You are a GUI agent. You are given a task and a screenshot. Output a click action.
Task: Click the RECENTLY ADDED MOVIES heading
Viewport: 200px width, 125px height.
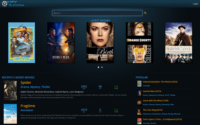[x=18, y=77]
